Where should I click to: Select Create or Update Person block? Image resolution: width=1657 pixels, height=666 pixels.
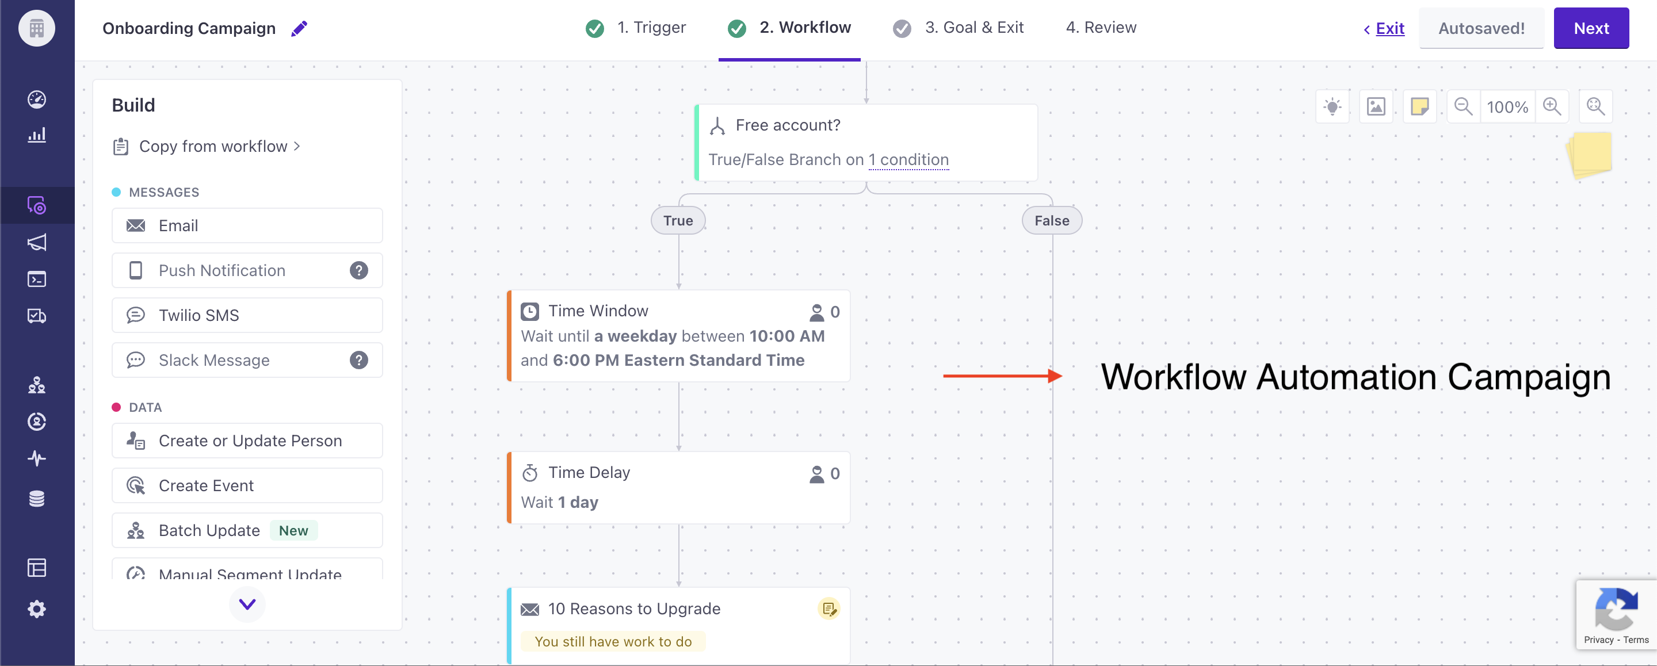(247, 441)
